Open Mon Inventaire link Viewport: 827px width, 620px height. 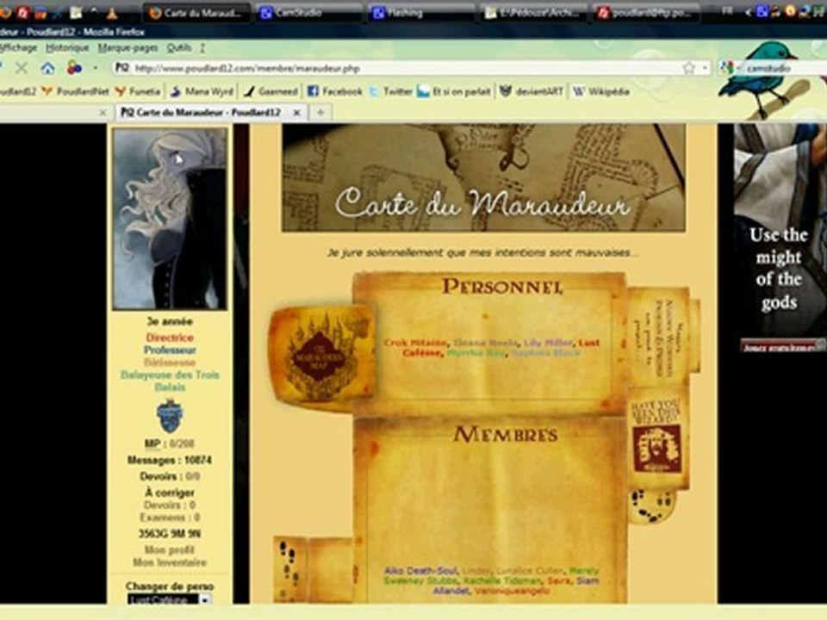[x=170, y=562]
